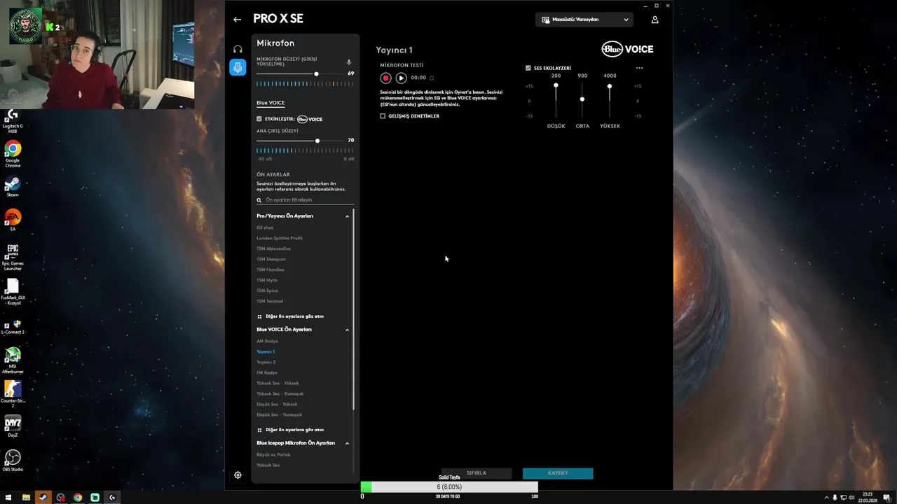Open the headphone settings sidebar icon
This screenshot has height=504, width=897.
(x=238, y=49)
